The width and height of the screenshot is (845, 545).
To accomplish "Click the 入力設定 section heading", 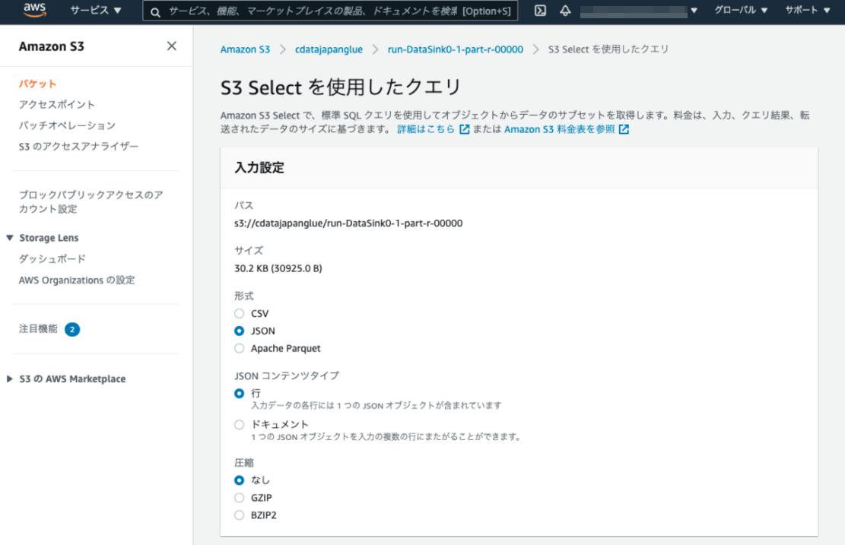I will [259, 167].
